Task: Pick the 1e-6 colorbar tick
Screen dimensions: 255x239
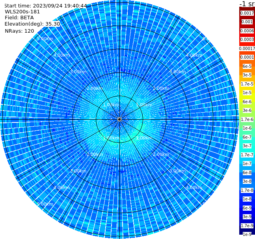Action: [247, 128]
